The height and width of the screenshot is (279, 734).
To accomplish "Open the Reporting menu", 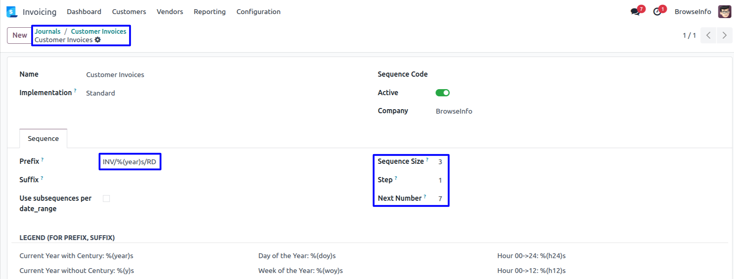I will (209, 12).
